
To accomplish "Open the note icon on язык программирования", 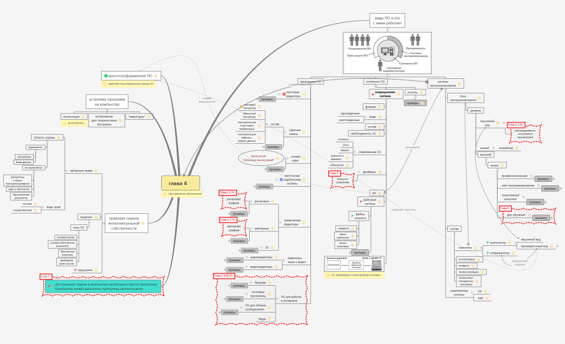I will point(479,98).
